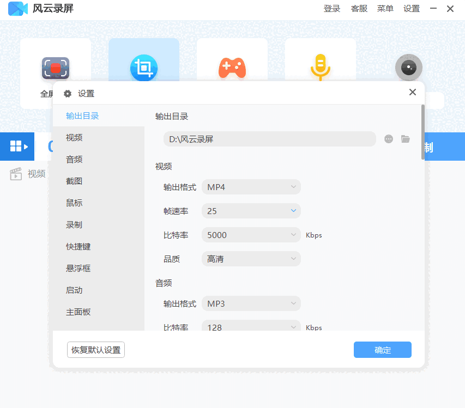Click the 视频 label in the main window
465x408 pixels.
(x=37, y=174)
